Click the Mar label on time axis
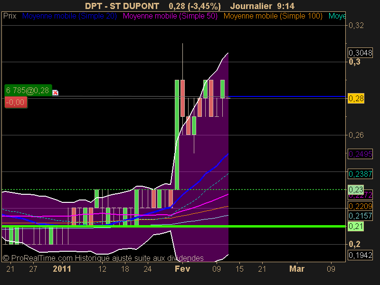Screen dimensions: 380x285 [297, 269]
